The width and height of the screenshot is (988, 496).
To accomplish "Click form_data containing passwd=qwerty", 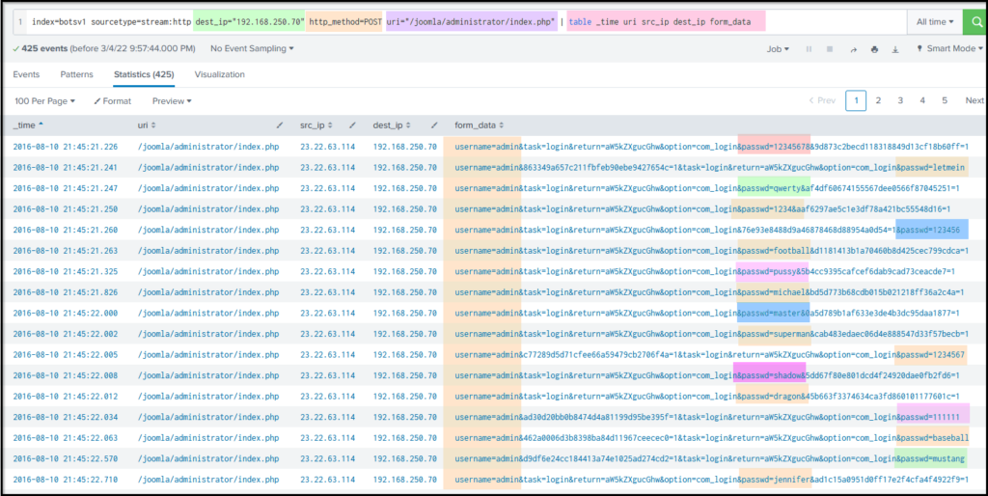I will pyautogui.click(x=707, y=188).
